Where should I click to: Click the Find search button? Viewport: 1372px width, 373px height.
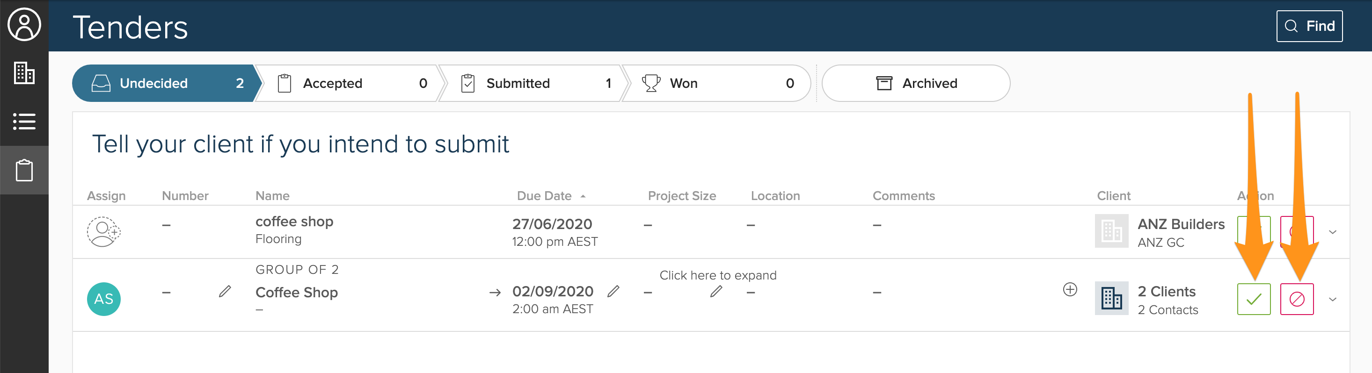point(1309,26)
